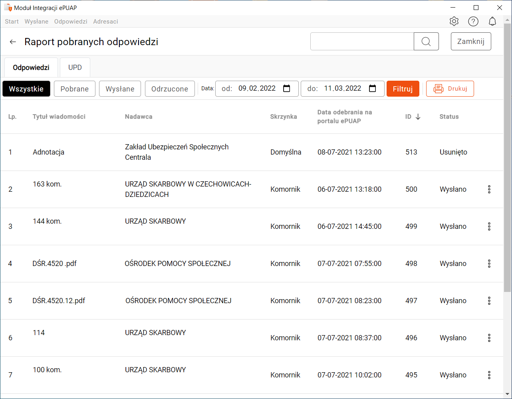Screen dimensions: 512x399
Task: Select the Odrzucone filter
Action: (x=170, y=89)
